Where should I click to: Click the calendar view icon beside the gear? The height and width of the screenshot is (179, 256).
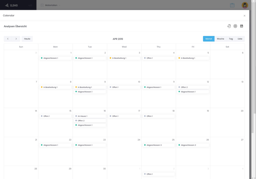click(242, 26)
